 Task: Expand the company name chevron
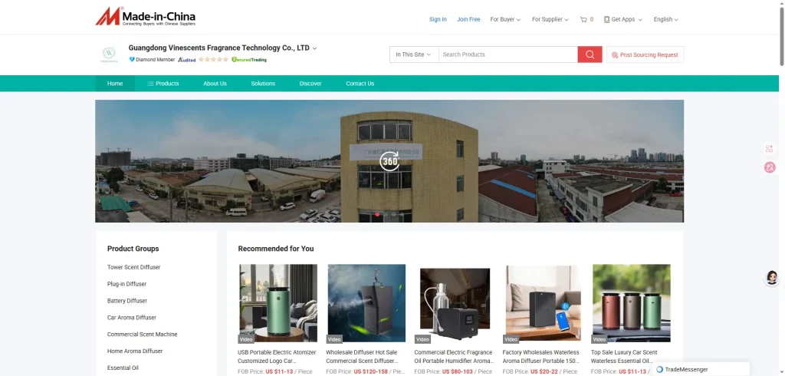click(315, 48)
